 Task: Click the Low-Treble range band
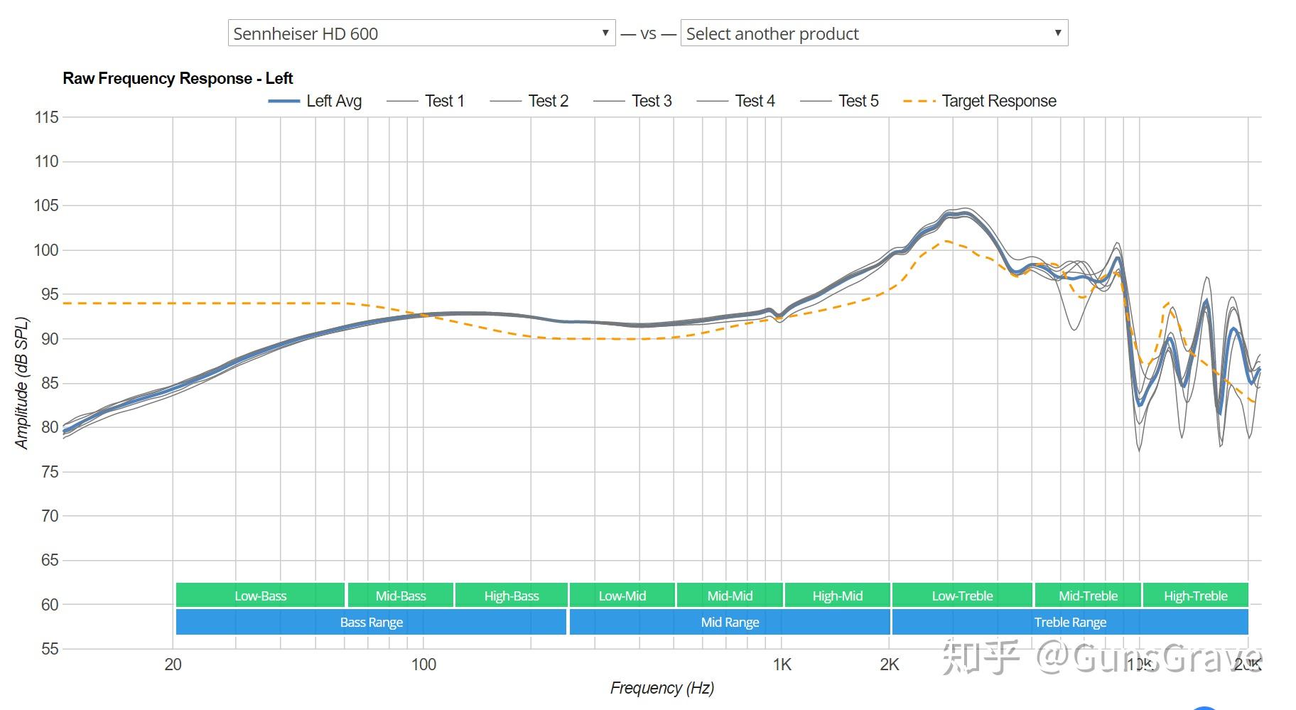pyautogui.click(x=962, y=596)
